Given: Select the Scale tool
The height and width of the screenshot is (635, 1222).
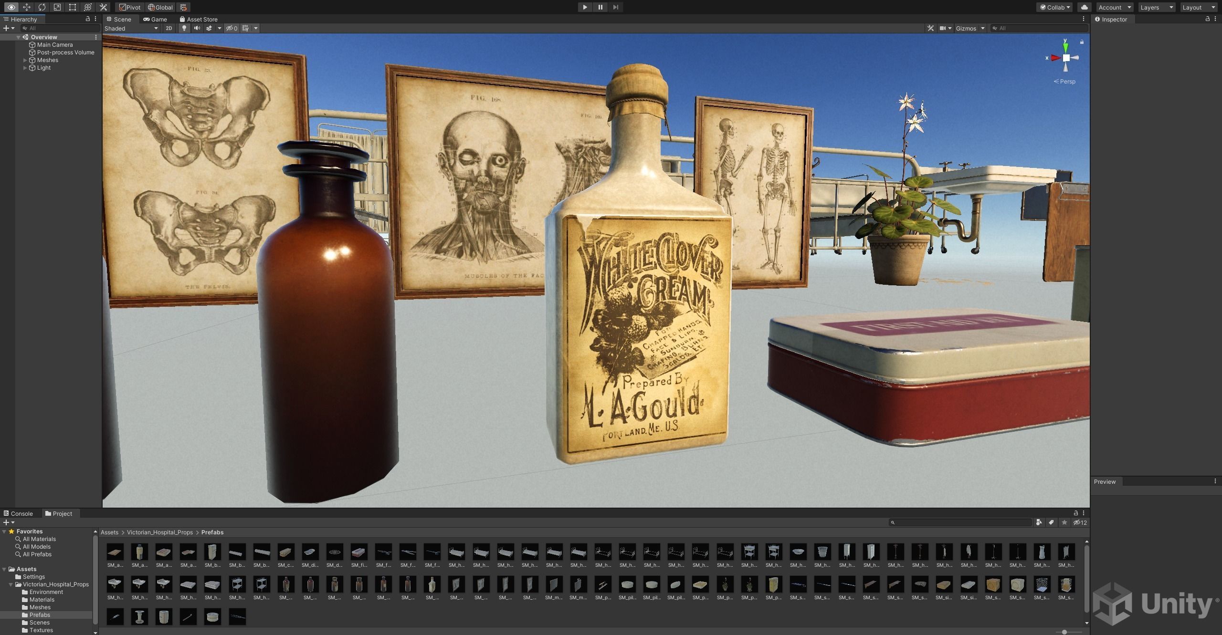Looking at the screenshot, I should click(57, 7).
